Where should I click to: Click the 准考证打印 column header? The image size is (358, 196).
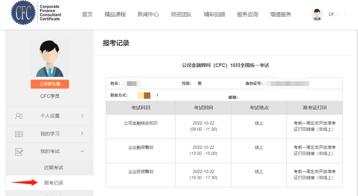(315, 108)
